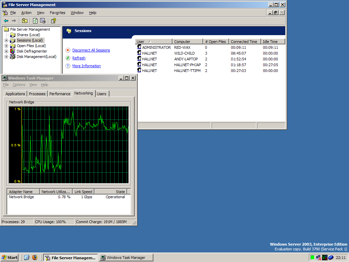Open the Favorites menu
Image resolution: width=349 pixels, height=262 pixels.
57,13
